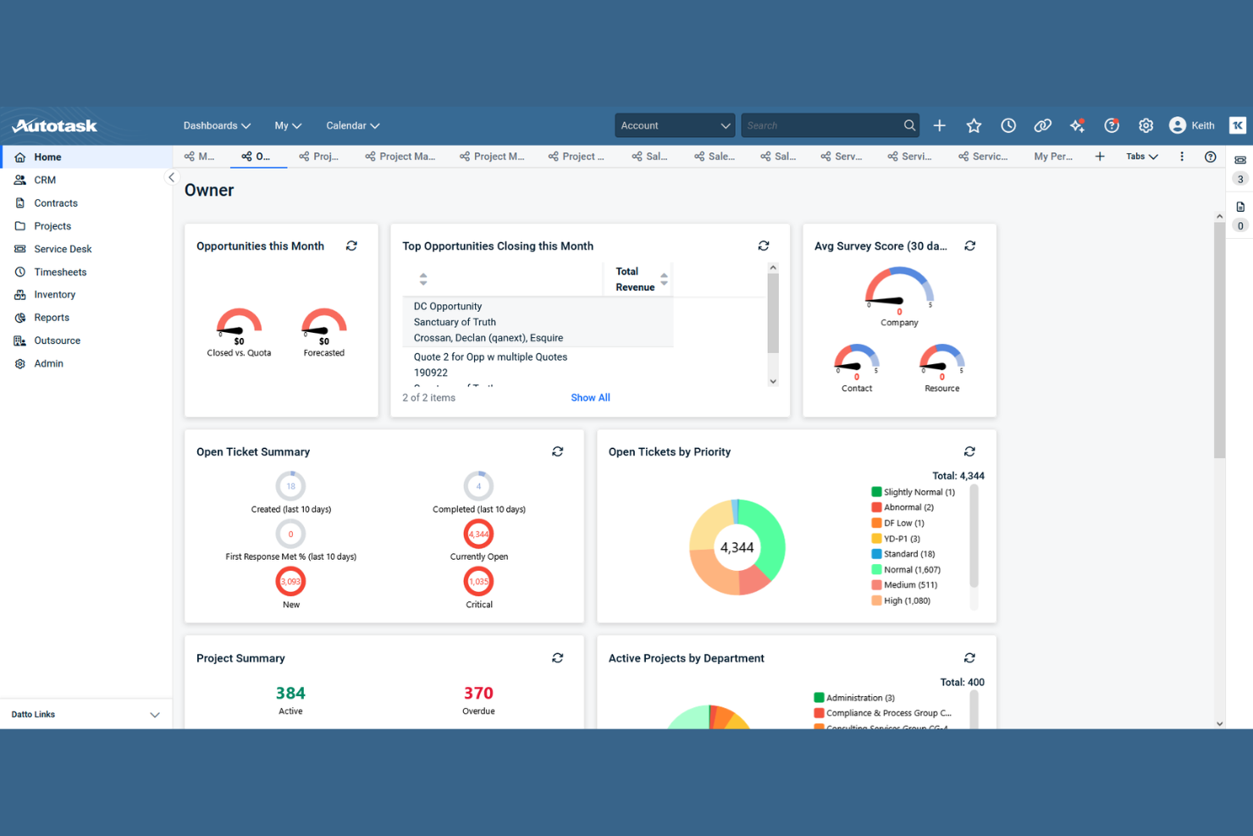Click the Currently Open 4,344 ticket gauge

pyautogui.click(x=479, y=534)
